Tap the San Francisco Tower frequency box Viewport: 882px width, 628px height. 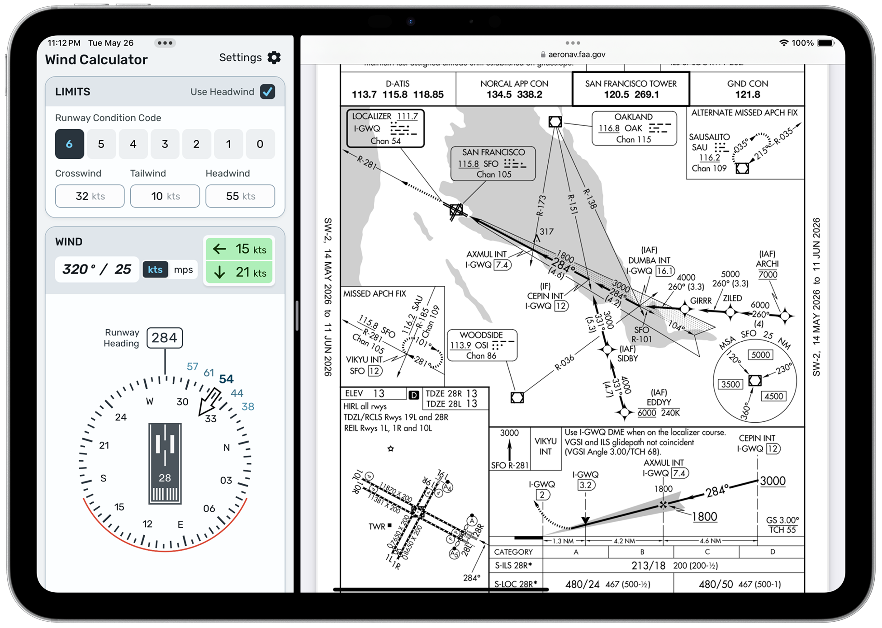coord(631,89)
